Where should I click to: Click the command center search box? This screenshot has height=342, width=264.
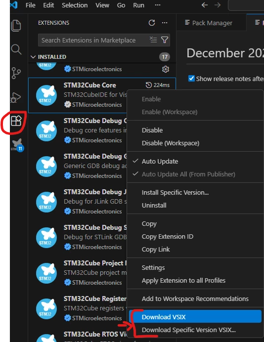[x=246, y=5]
